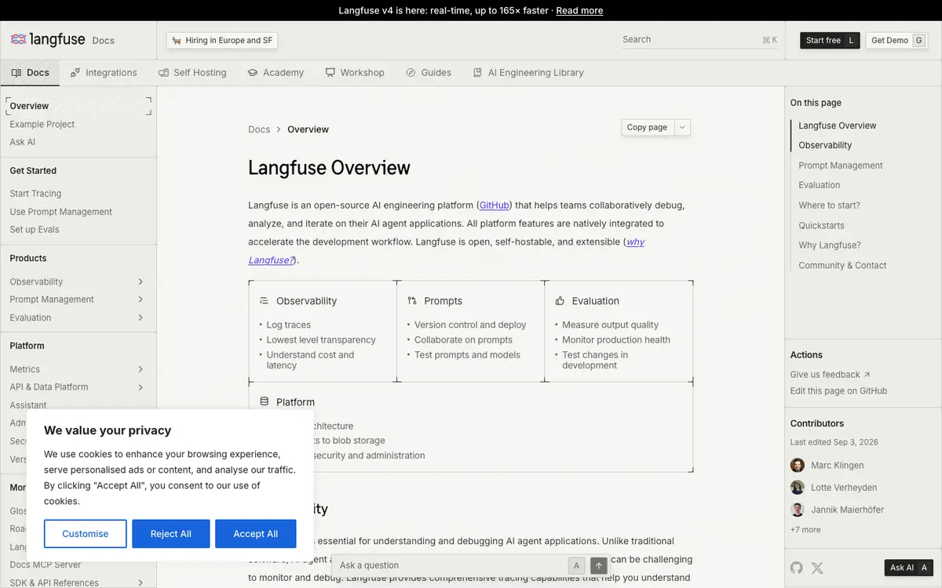This screenshot has height=588, width=942.
Task: Click the Get Demo button
Action: [x=896, y=40]
